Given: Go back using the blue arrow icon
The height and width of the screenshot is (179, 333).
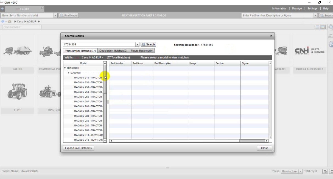Looking at the screenshot, I should click(x=3, y=21).
